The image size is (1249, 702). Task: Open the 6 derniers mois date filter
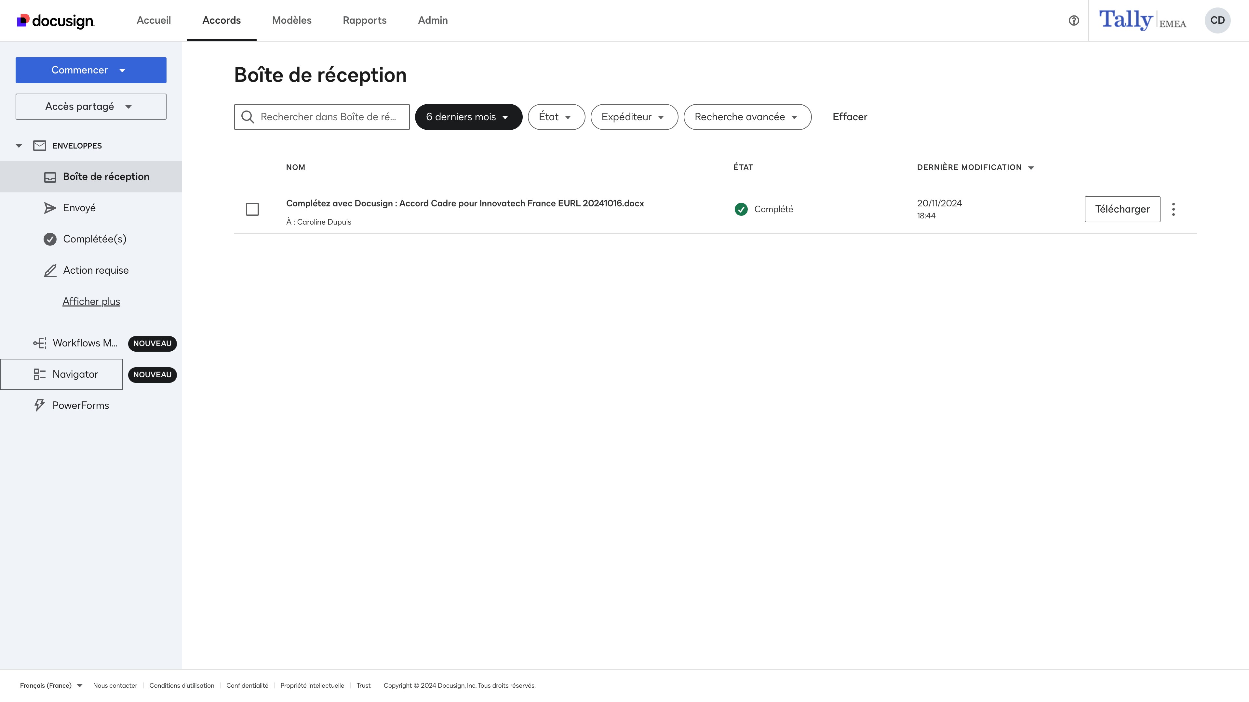468,117
